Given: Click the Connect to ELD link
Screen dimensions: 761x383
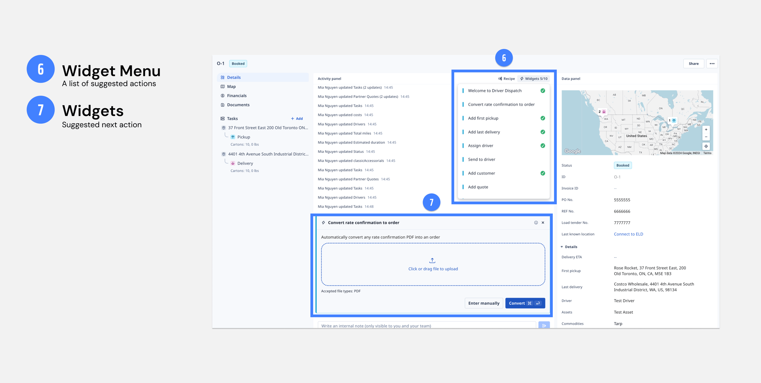Looking at the screenshot, I should (628, 234).
